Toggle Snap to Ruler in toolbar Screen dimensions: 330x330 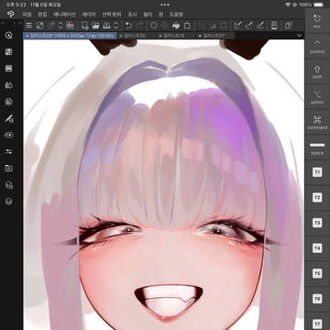(237, 26)
